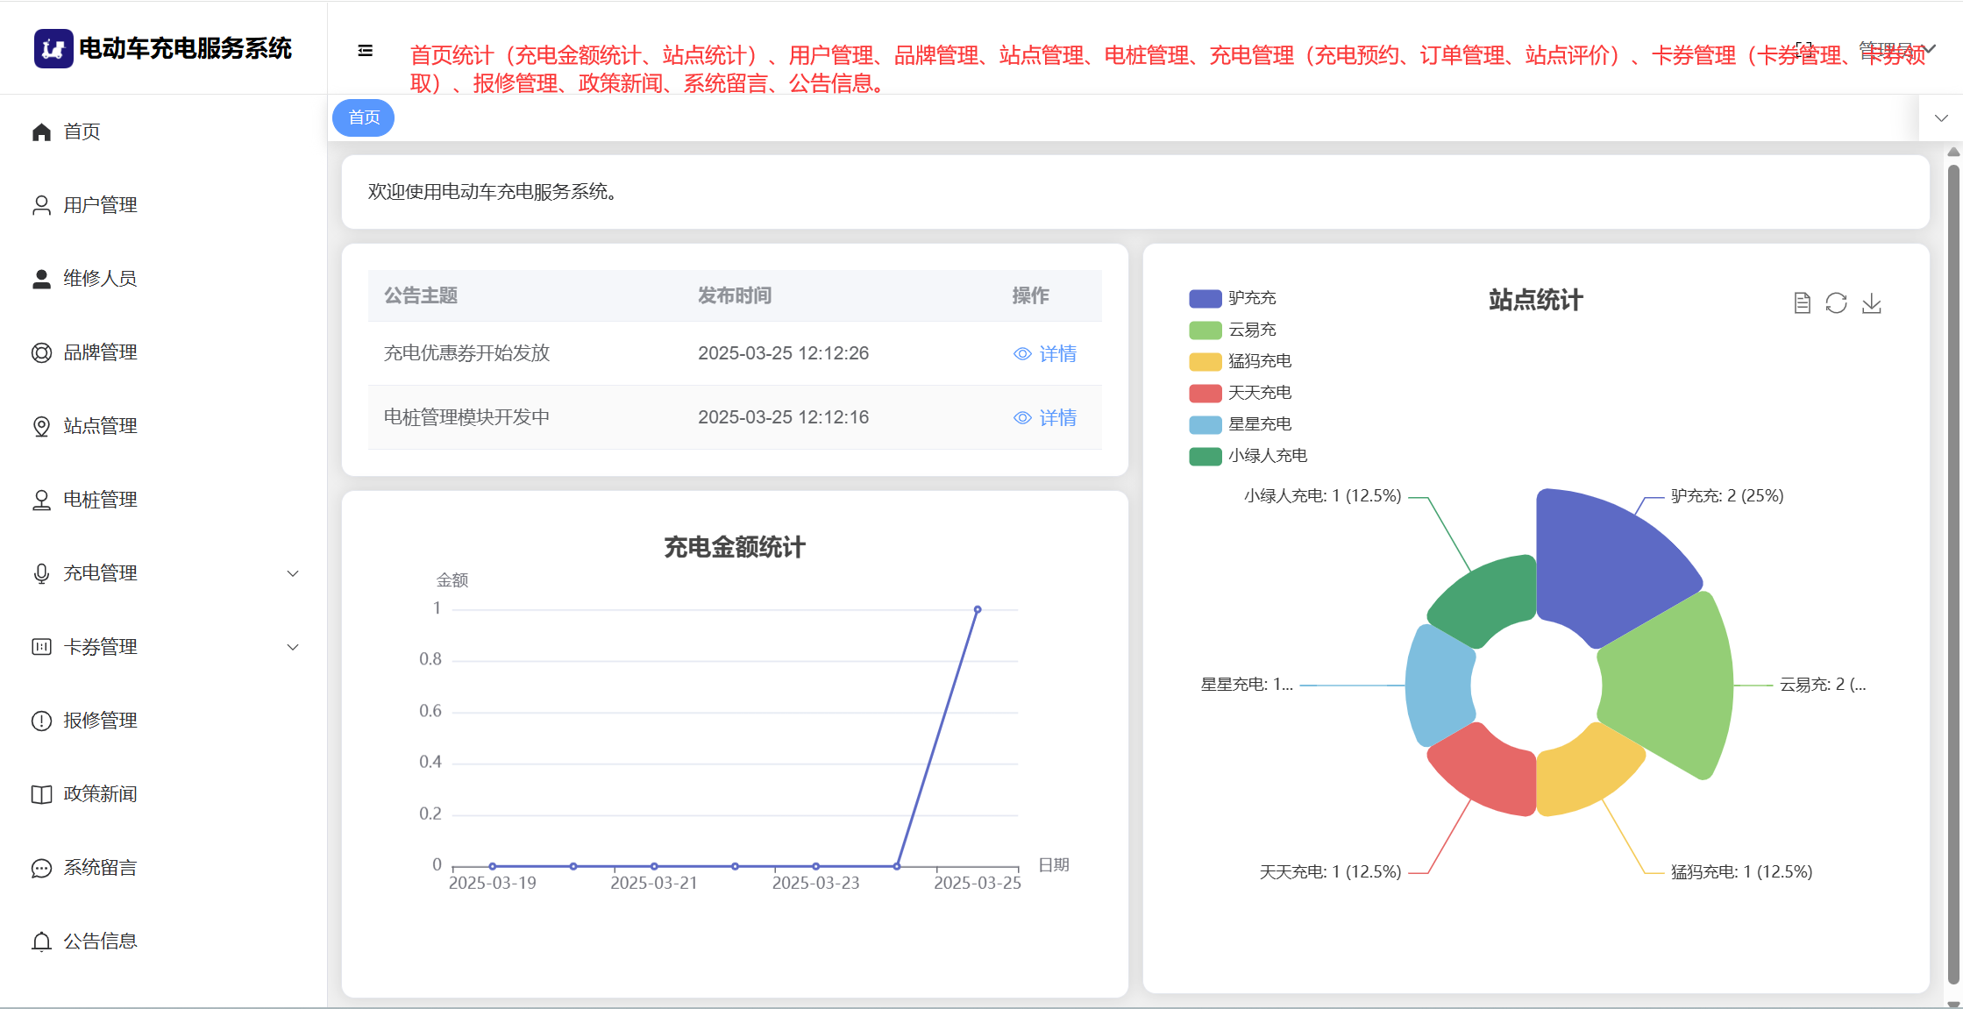
Task: Click the 系统留言 chat bubble icon
Action: click(x=41, y=868)
